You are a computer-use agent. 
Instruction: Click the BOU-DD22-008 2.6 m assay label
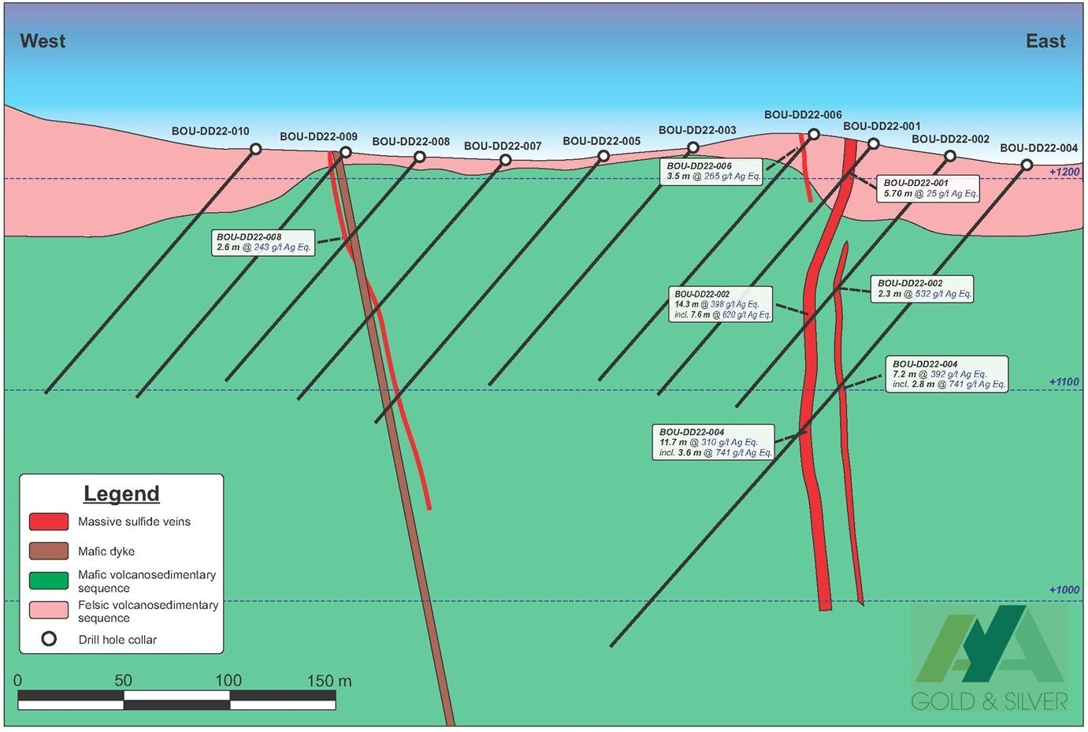[x=264, y=242]
